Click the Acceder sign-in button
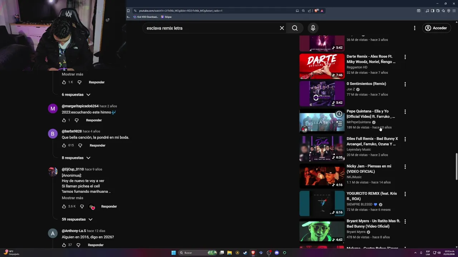 pyautogui.click(x=436, y=28)
